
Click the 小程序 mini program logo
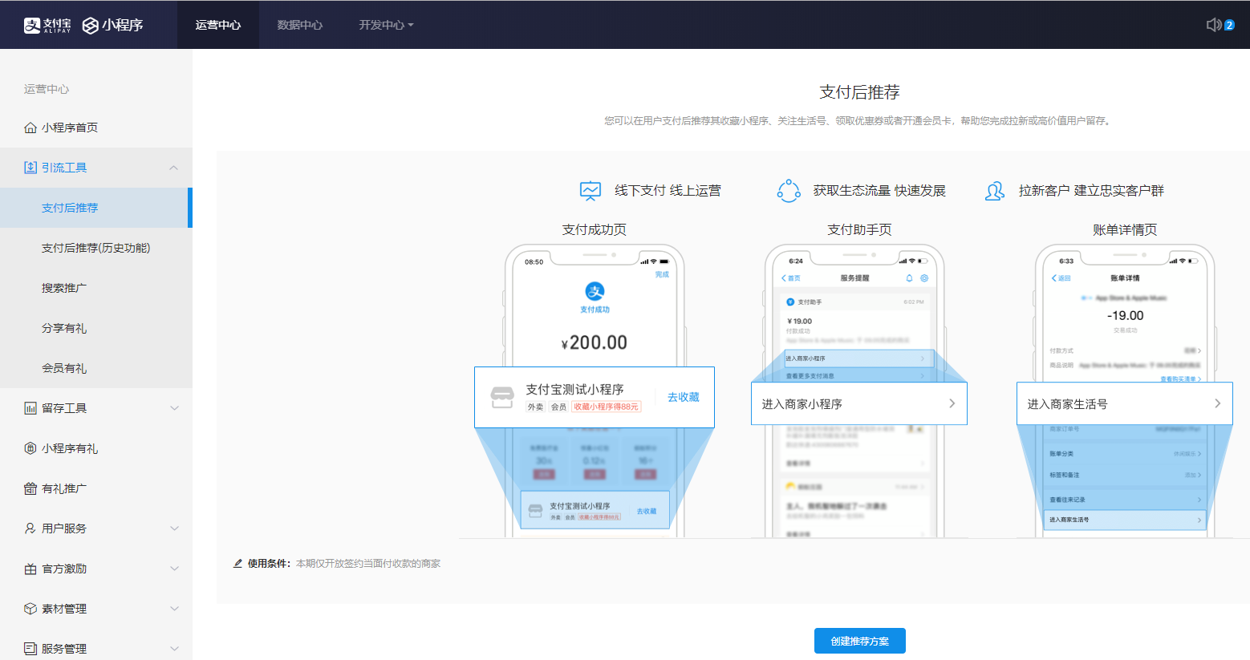[113, 25]
